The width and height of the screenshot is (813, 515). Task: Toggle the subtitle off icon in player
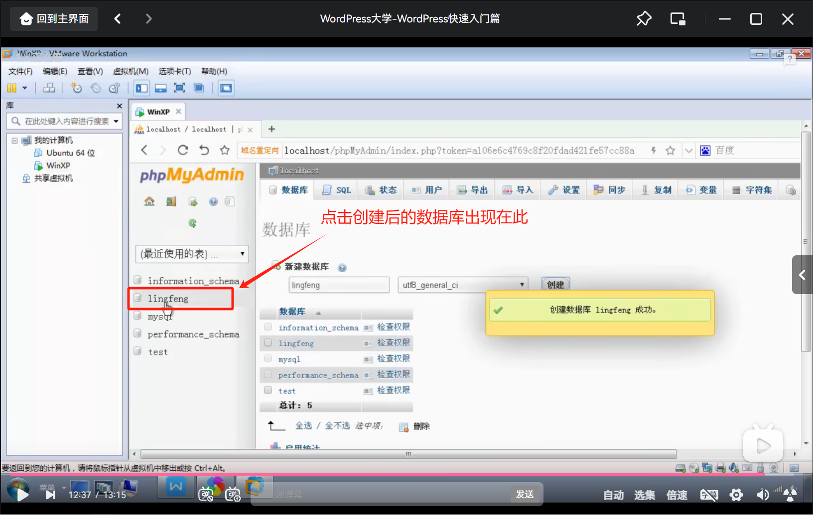point(709,495)
